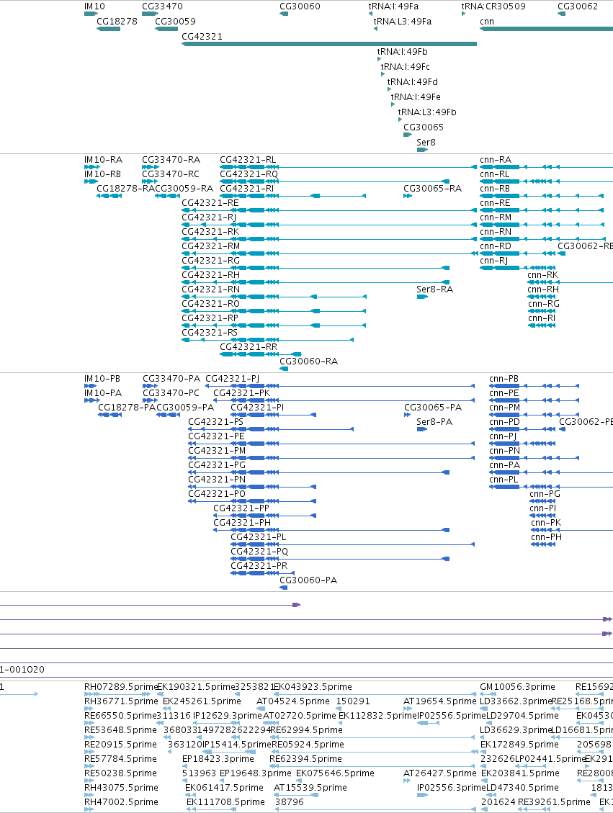
Task: Click the RH07289.5prime EST label
Action: click(x=121, y=687)
